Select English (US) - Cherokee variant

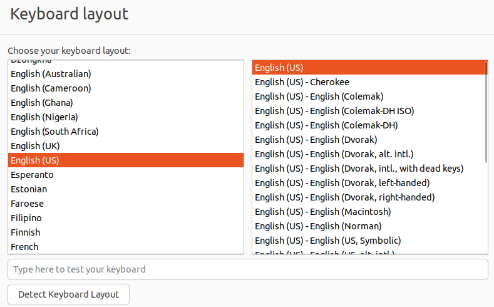point(302,82)
